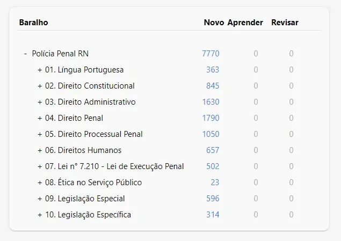Viewport: 341px width, 241px height.
Task: Click Aprender count for Direito Penal row
Action: 256,118
